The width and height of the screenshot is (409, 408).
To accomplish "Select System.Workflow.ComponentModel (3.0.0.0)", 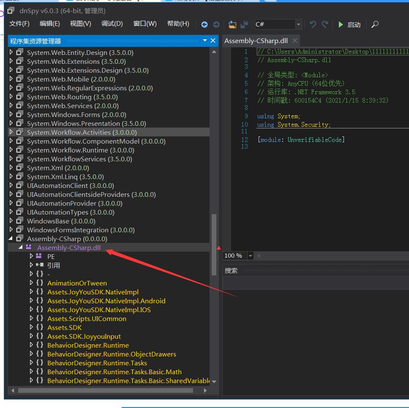I will [96, 141].
